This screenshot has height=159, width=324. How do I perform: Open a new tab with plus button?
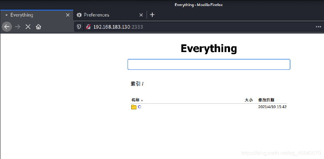[x=152, y=15]
